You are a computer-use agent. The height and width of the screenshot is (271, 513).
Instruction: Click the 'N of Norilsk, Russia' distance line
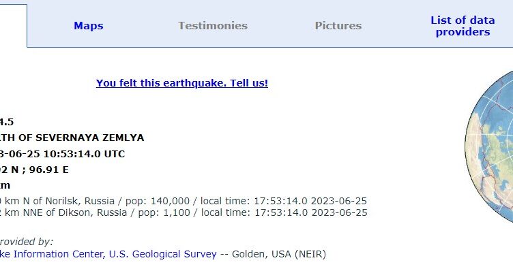point(57,201)
